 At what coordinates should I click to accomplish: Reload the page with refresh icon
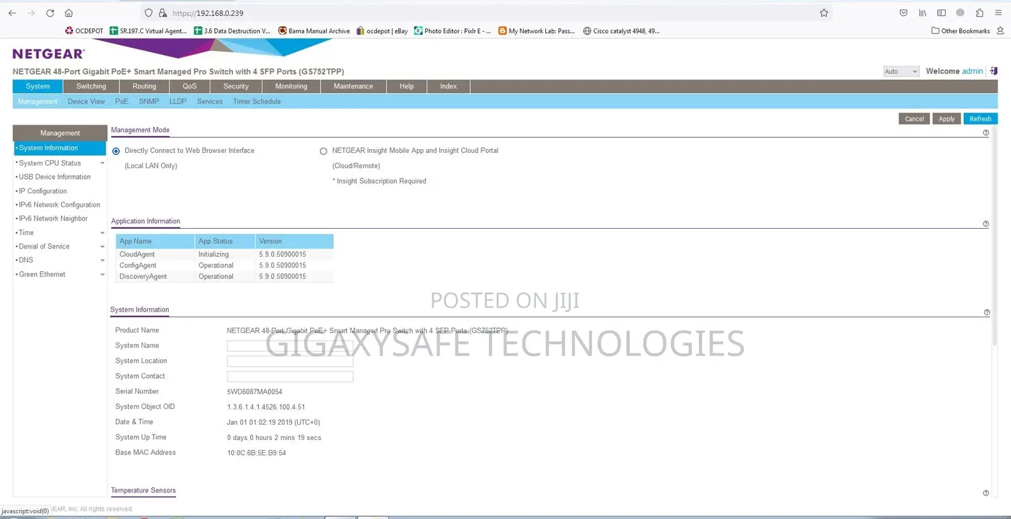(x=50, y=13)
